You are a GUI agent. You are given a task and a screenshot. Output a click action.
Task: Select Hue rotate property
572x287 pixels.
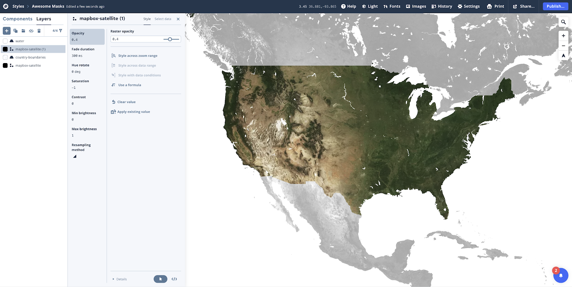(x=87, y=68)
